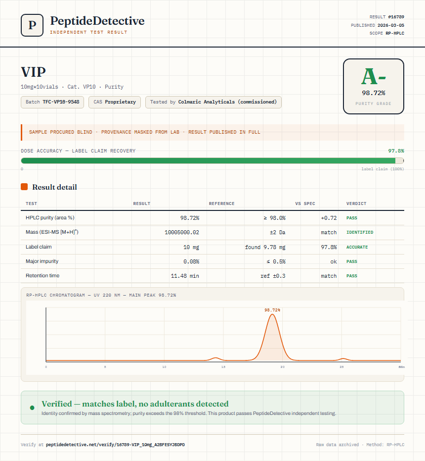425x461 pixels.
Task: Click the Verified matches label headline
Action: tap(135, 404)
